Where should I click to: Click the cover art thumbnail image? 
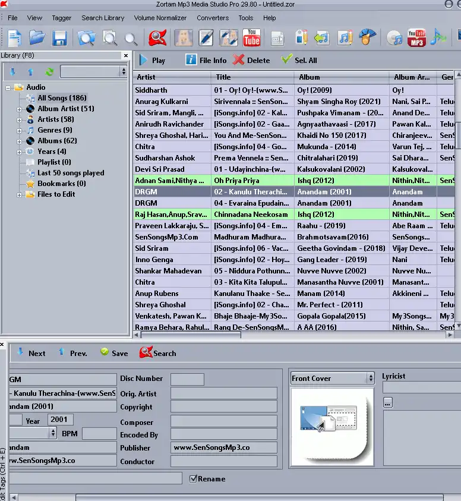point(331,426)
